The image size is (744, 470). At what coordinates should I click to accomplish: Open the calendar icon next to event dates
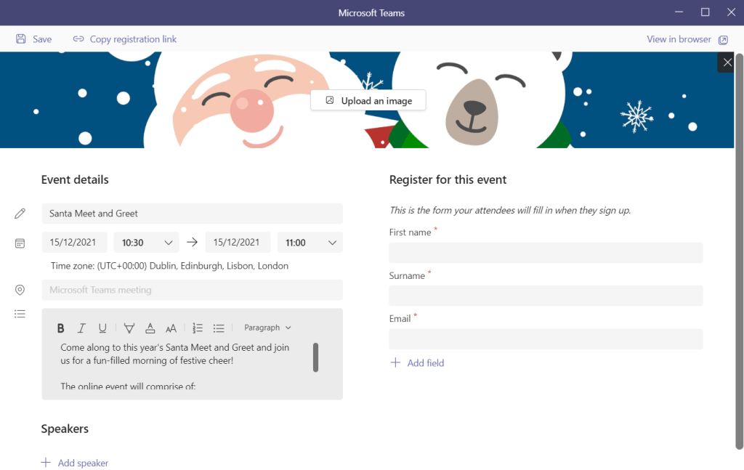point(20,243)
